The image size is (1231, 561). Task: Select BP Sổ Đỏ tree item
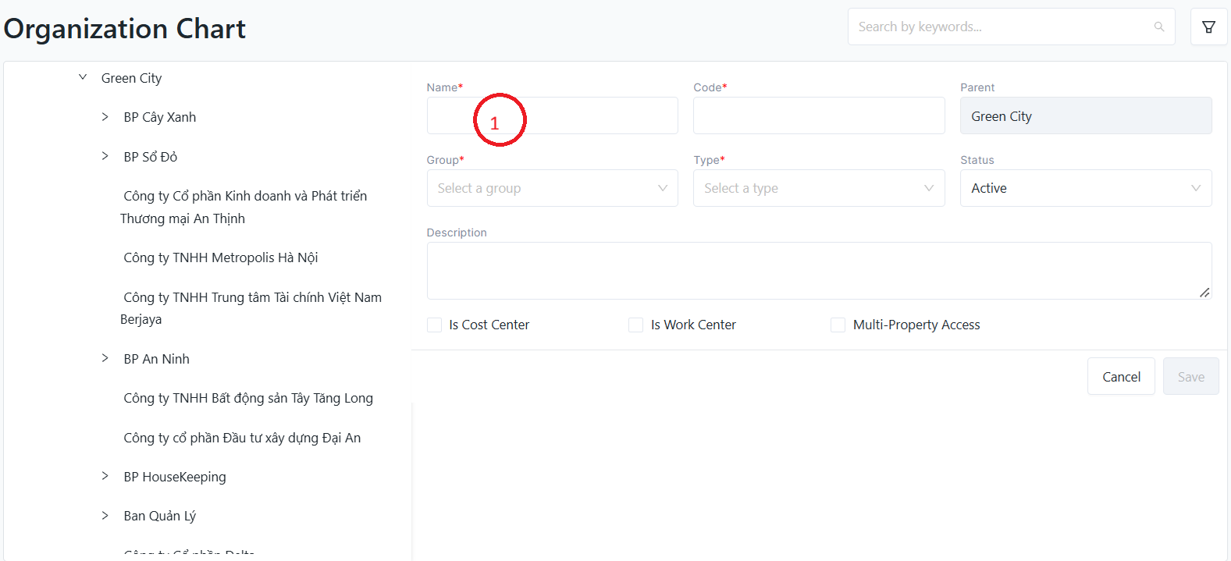(x=151, y=157)
